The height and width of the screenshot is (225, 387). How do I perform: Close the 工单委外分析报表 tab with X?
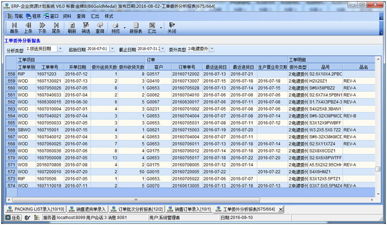coord(281,209)
